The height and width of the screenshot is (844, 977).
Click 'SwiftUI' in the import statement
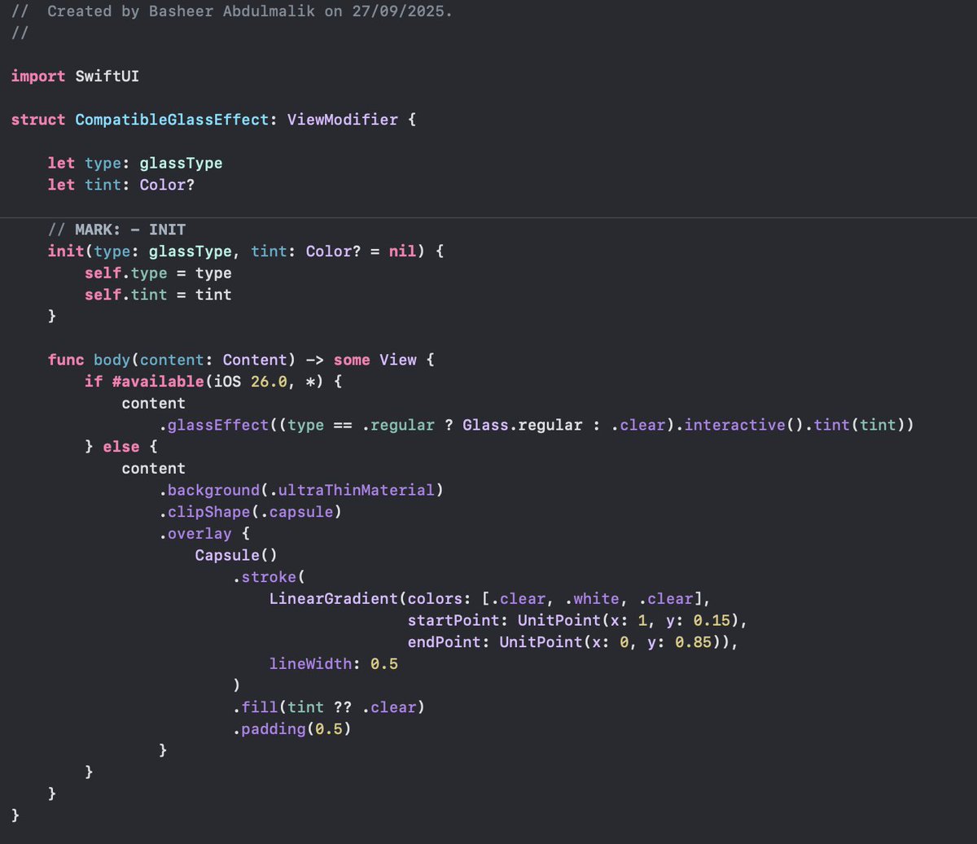107,76
